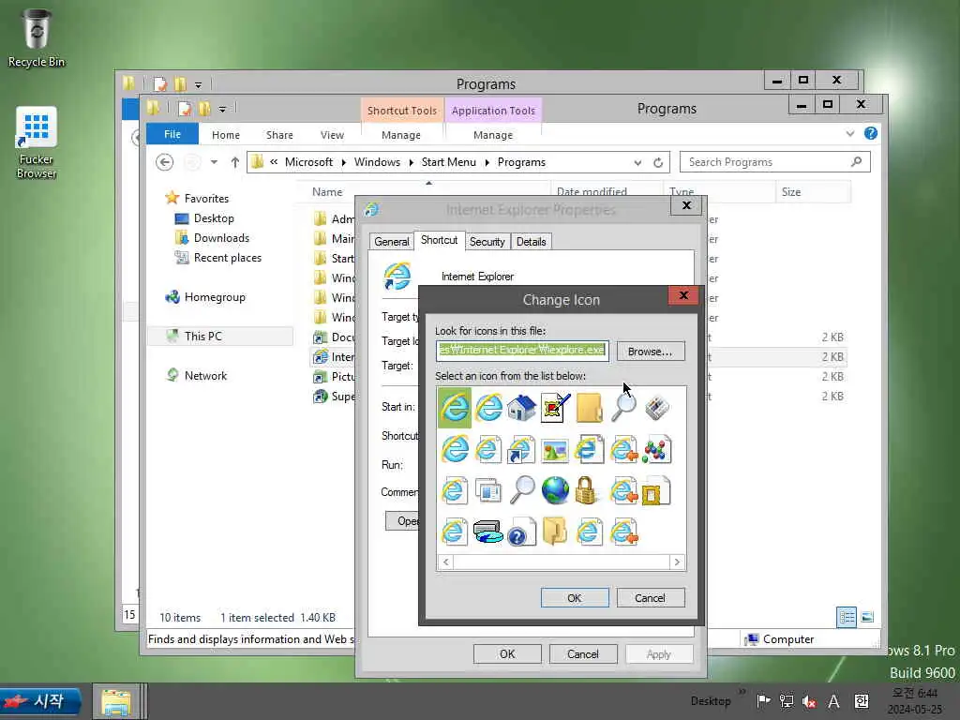This screenshot has height=720, width=960.
Task: Confirm with OK in Change Icon dialog
Action: [575, 597]
